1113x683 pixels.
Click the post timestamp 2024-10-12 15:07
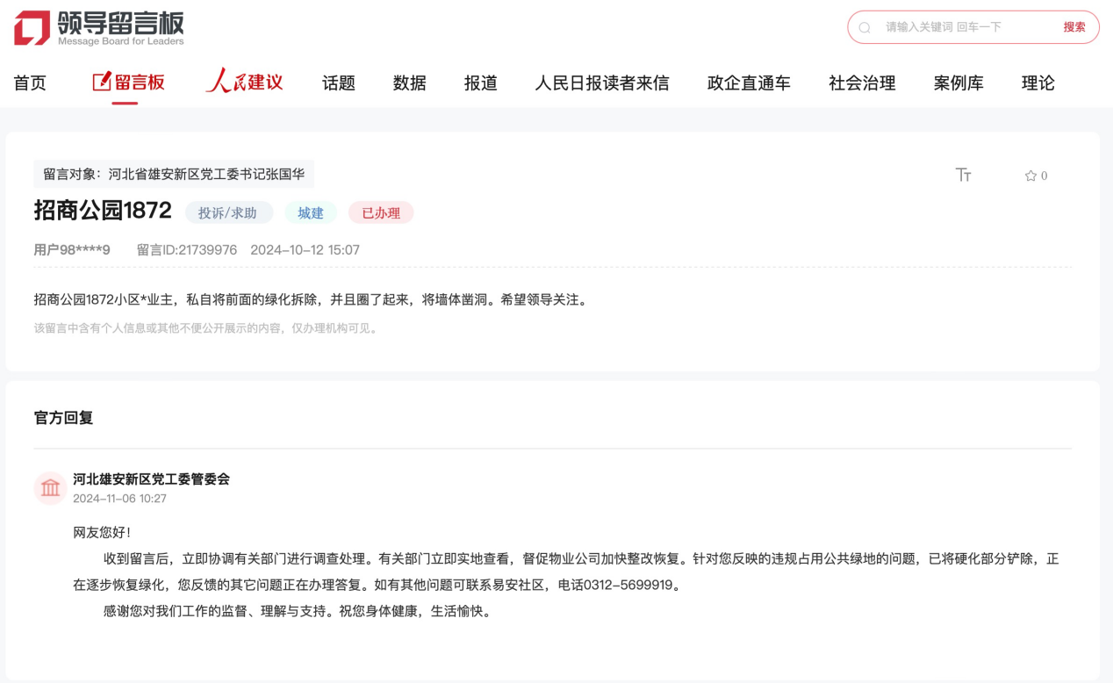click(305, 250)
